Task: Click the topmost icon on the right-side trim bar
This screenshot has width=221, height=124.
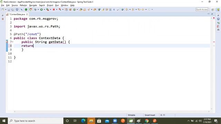Action: [218, 15]
